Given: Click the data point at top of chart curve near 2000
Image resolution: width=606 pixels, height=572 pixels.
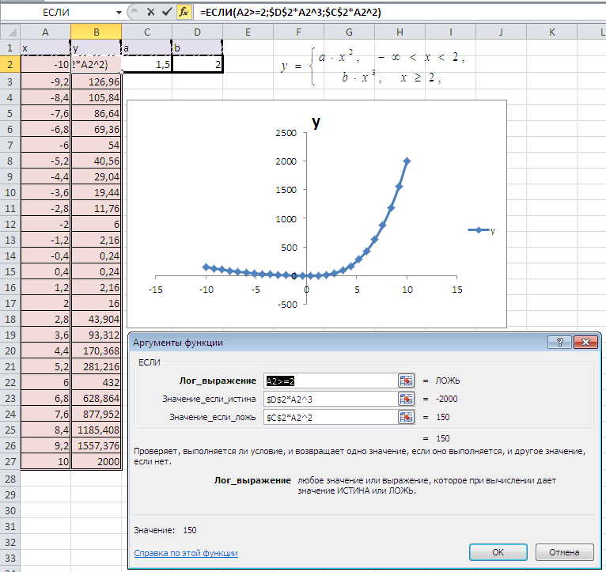Looking at the screenshot, I should tap(407, 161).
